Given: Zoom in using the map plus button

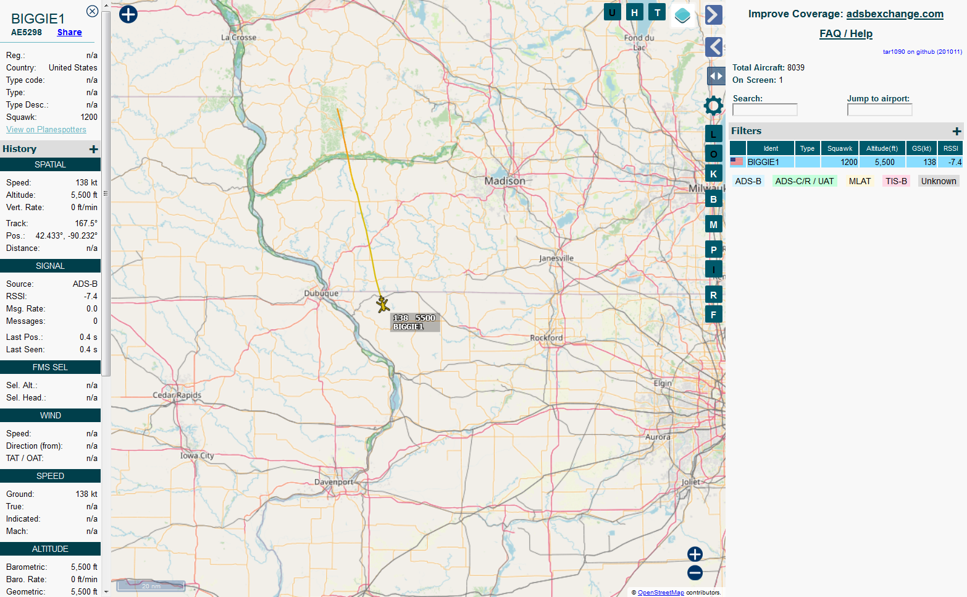Looking at the screenshot, I should [695, 554].
